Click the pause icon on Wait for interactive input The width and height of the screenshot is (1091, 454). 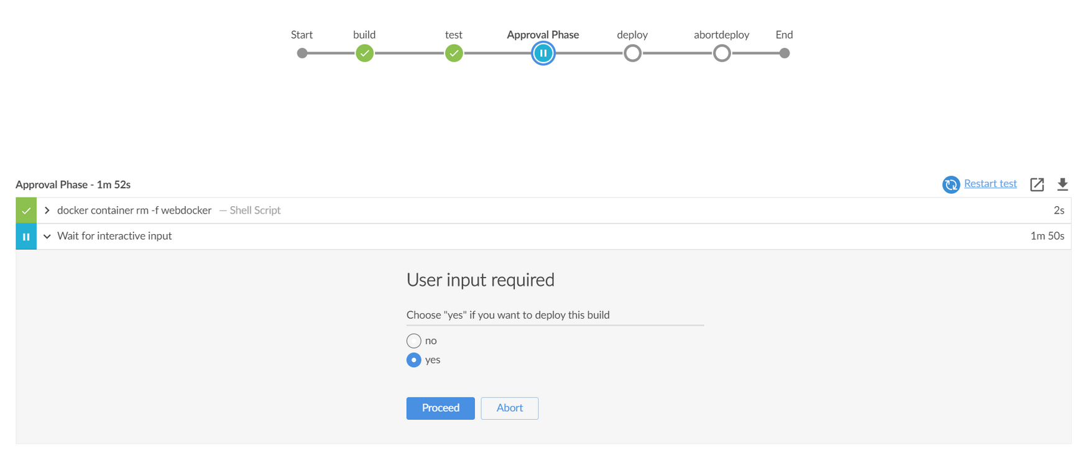(x=26, y=236)
